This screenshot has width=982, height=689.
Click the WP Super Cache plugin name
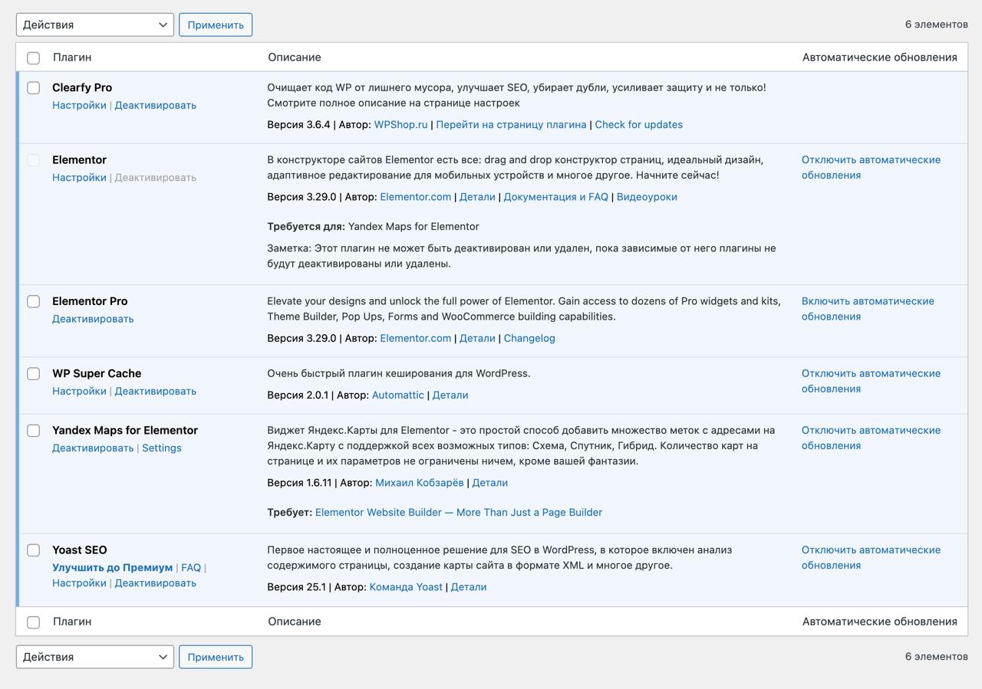pyautogui.click(x=97, y=373)
